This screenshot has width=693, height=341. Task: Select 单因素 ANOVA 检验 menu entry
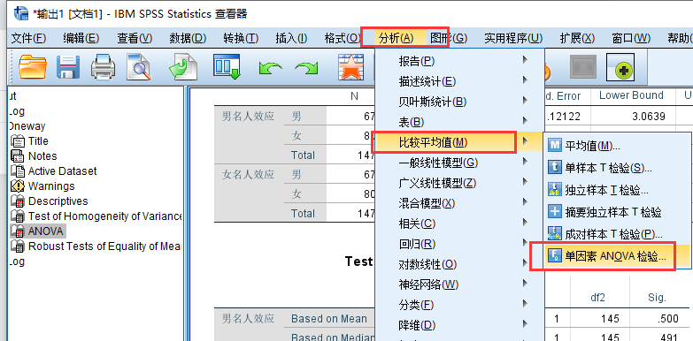610,256
